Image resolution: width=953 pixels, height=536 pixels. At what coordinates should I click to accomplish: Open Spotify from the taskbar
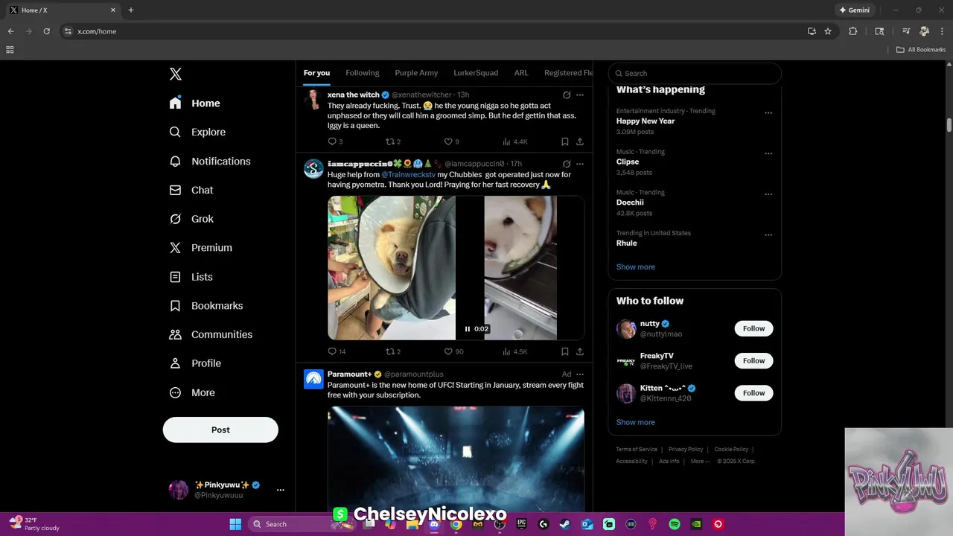click(x=675, y=524)
